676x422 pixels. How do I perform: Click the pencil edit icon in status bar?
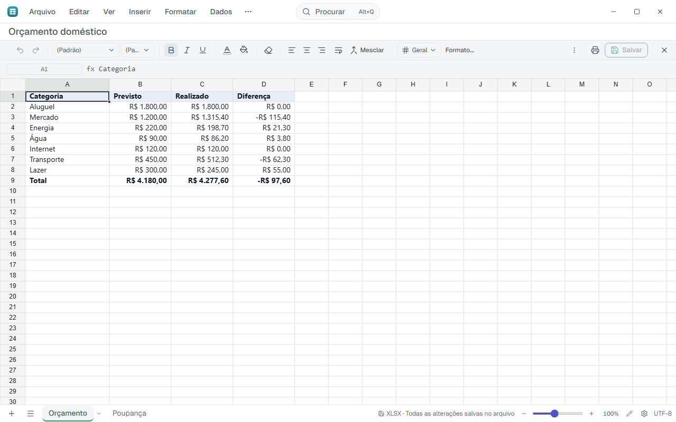tap(630, 414)
